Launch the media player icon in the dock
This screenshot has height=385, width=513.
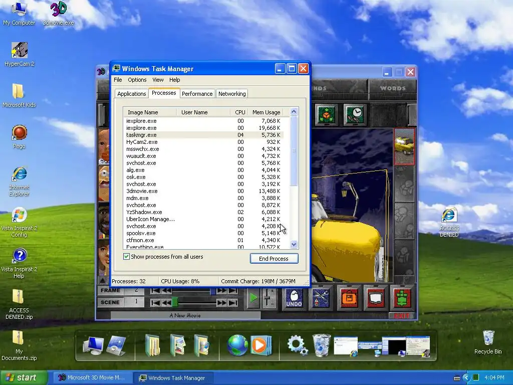261,345
